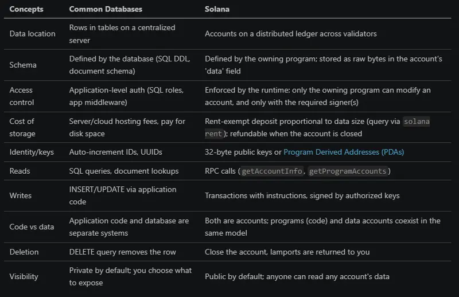Select the 'Writes' row label
This screenshot has width=459, height=297.
(21, 196)
